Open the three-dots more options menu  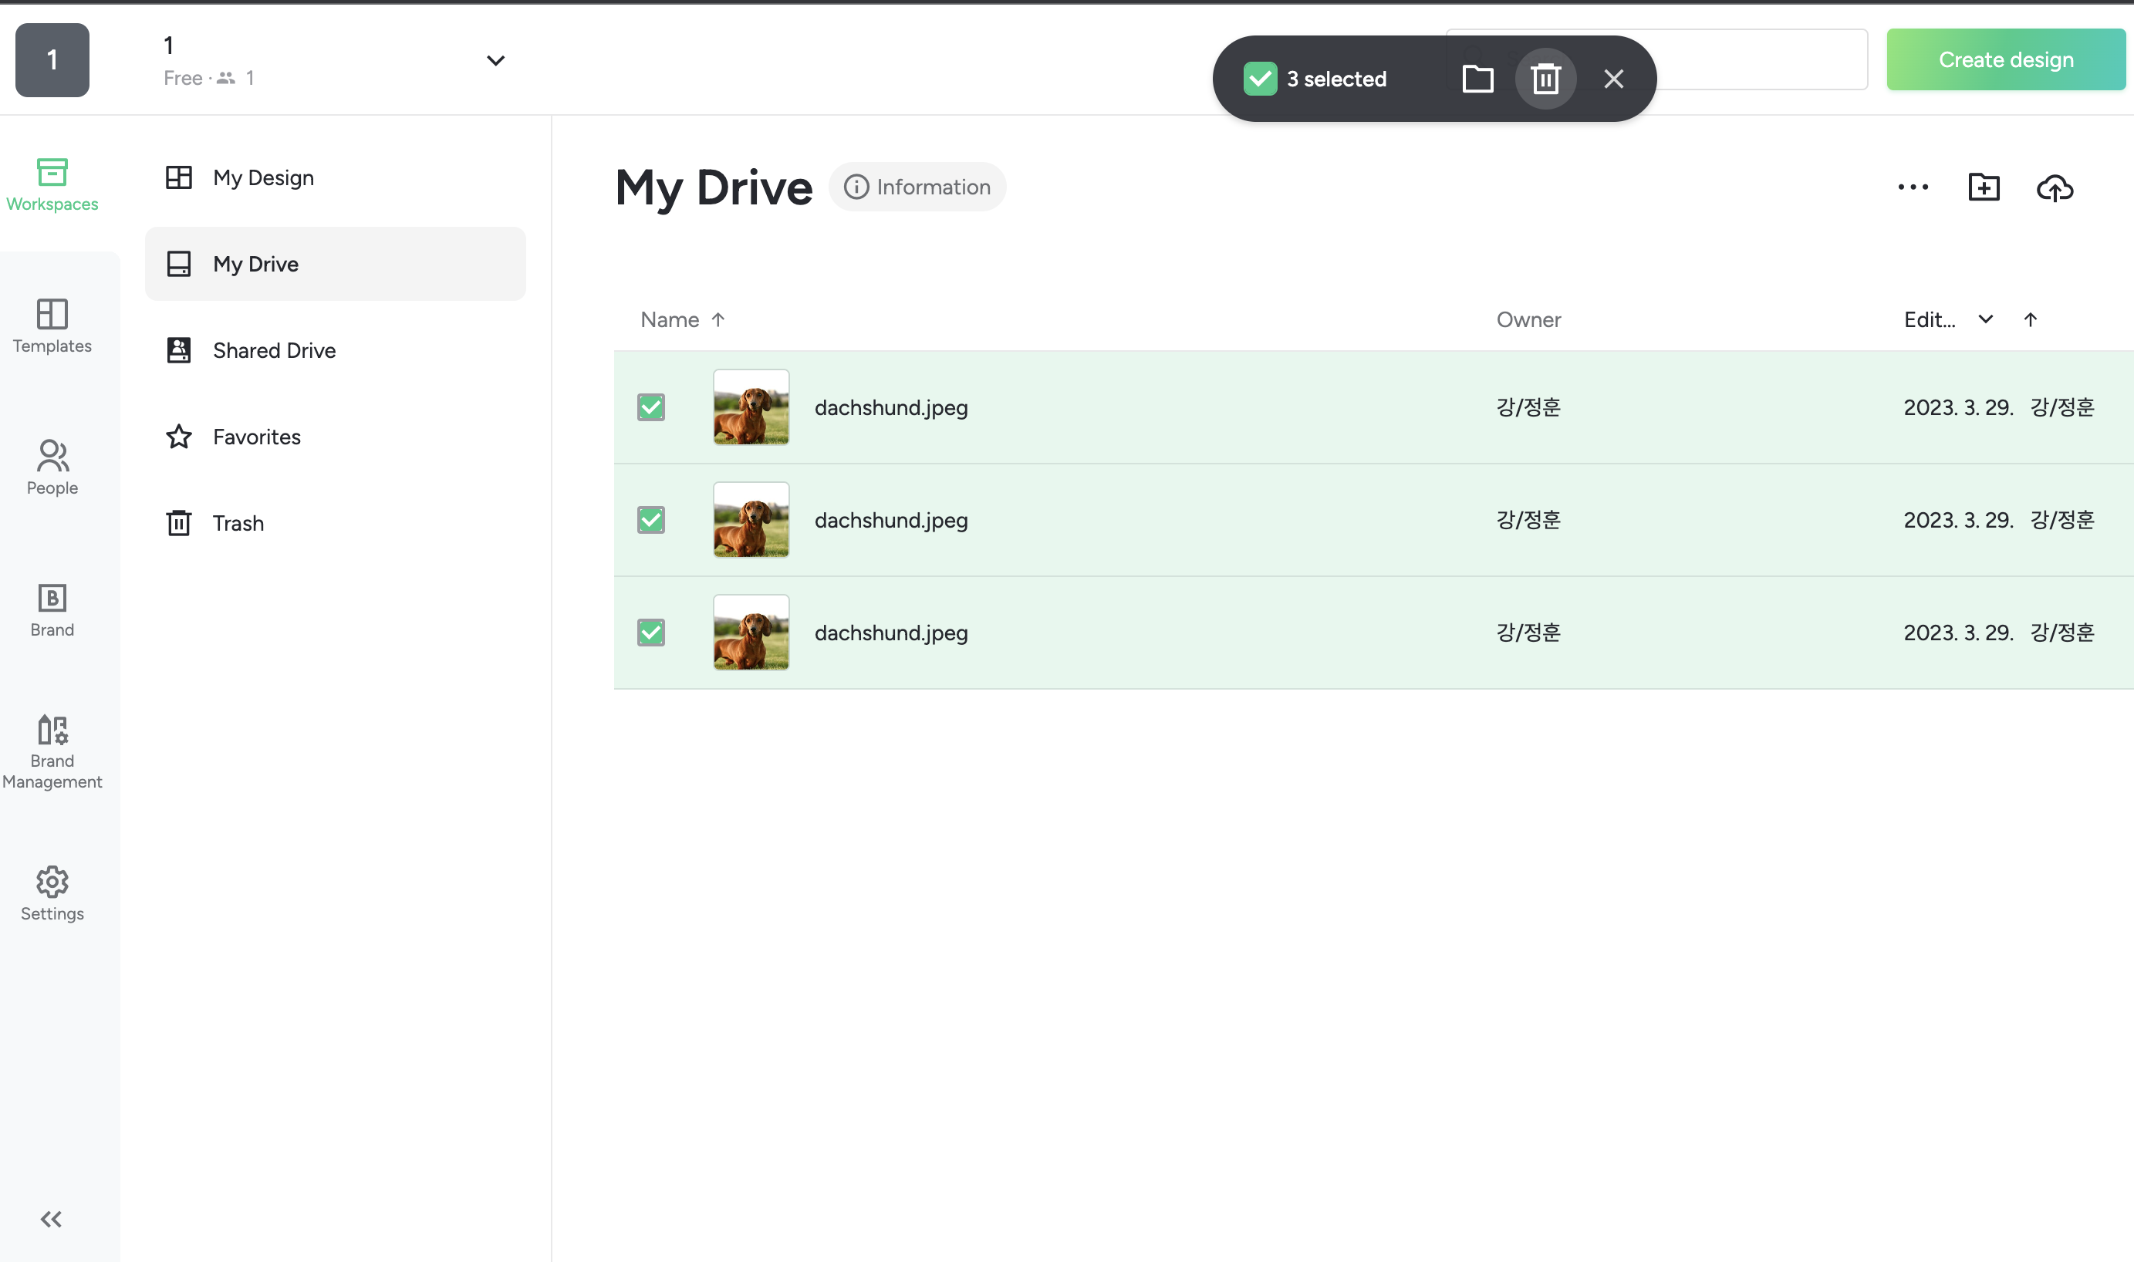[x=1913, y=187]
